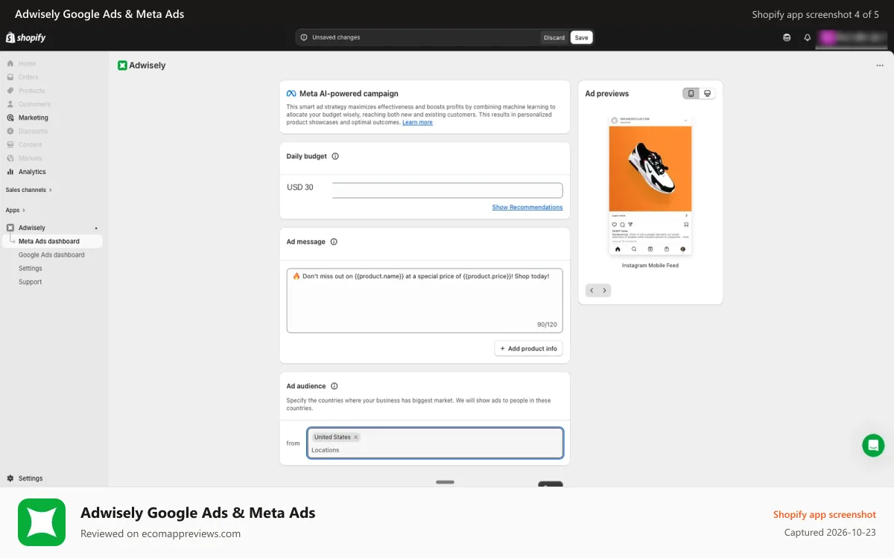Click the Adwisely logo icon in app header

[122, 65]
